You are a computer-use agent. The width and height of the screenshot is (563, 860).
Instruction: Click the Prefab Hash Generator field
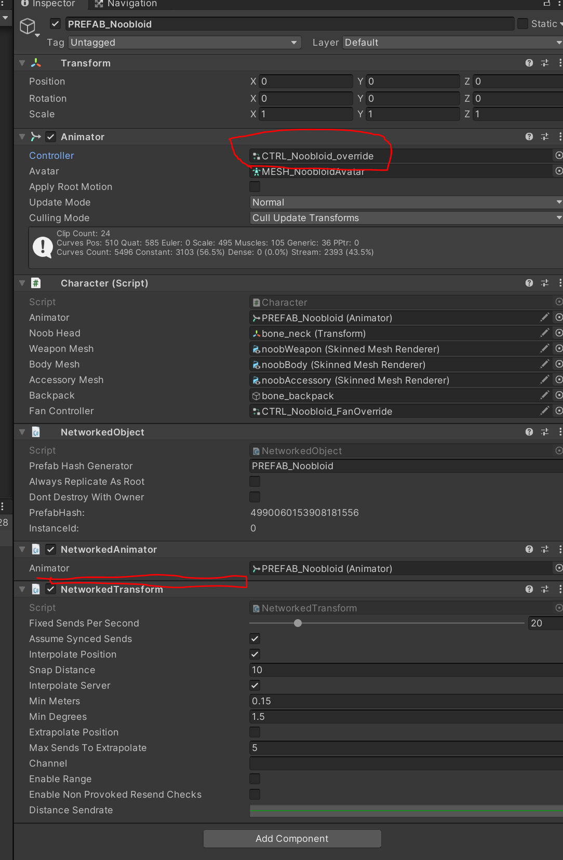[406, 466]
